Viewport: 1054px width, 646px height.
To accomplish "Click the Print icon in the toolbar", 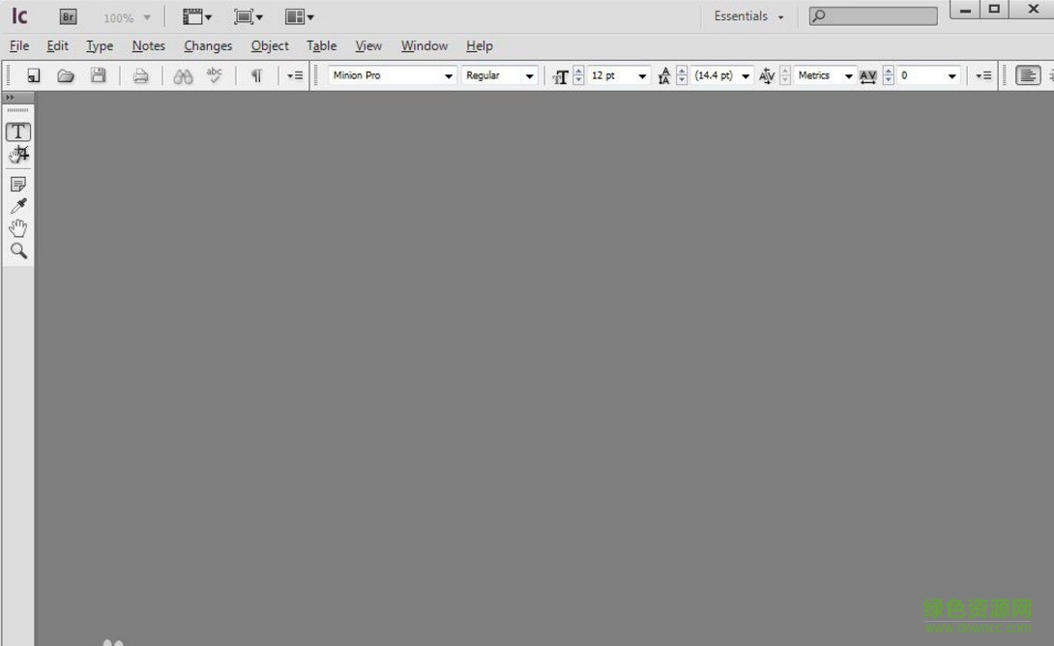I will pos(140,75).
